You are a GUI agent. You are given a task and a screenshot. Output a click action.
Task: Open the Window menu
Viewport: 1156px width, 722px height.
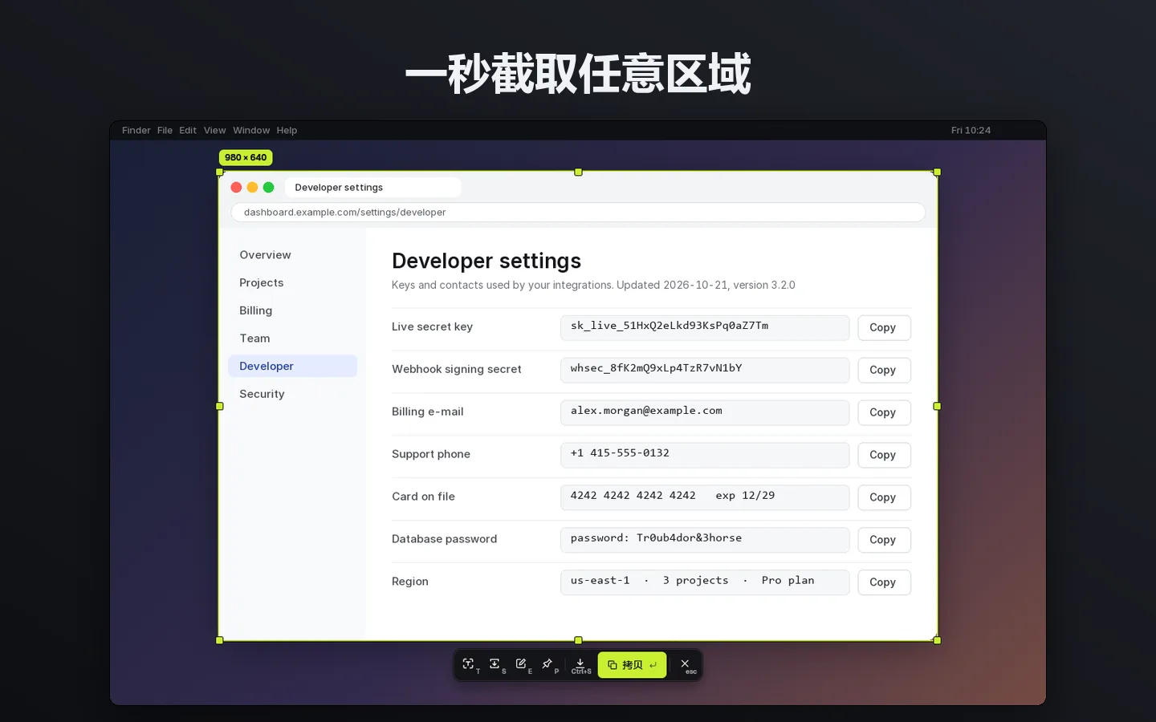(251, 131)
